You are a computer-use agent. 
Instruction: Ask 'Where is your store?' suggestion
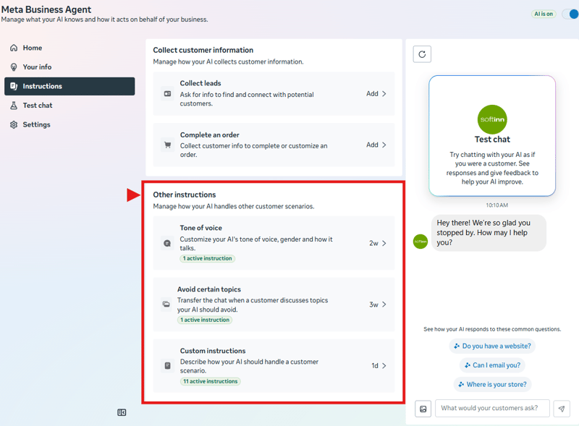coord(492,384)
